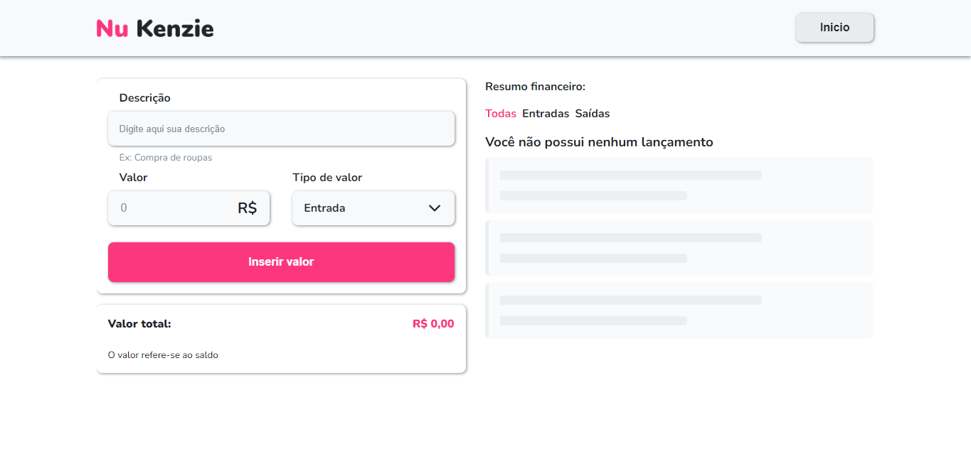Image resolution: width=971 pixels, height=476 pixels.
Task: Submit with the Inserir valor button
Action: (x=281, y=262)
